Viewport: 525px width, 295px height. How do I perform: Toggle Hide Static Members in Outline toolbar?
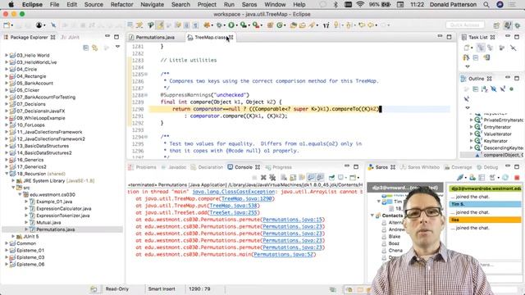click(x=503, y=89)
